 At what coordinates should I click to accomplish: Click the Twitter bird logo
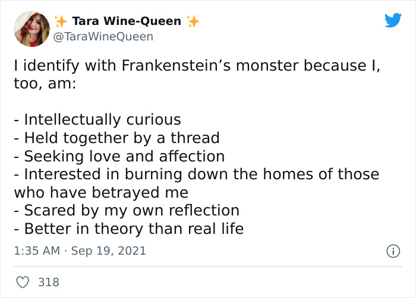click(x=393, y=21)
